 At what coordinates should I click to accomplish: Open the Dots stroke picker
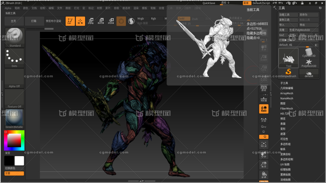[x=14, y=58]
